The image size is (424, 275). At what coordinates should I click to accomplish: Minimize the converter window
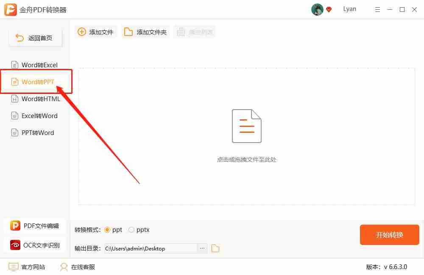[390, 10]
